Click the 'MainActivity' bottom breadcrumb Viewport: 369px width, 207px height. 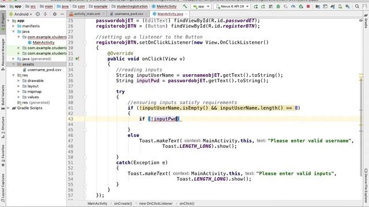pos(97,204)
